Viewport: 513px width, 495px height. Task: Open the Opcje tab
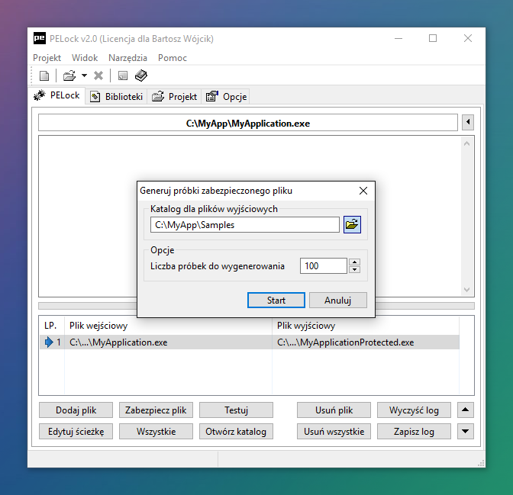(227, 97)
